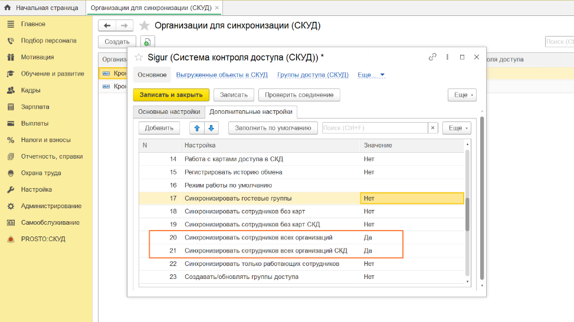Click the copy link icon in dialog header
Viewport: 574px width, 322px height.
(432, 57)
